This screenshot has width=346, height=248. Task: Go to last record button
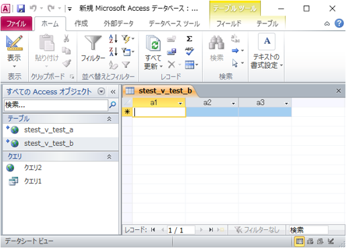[211, 230]
